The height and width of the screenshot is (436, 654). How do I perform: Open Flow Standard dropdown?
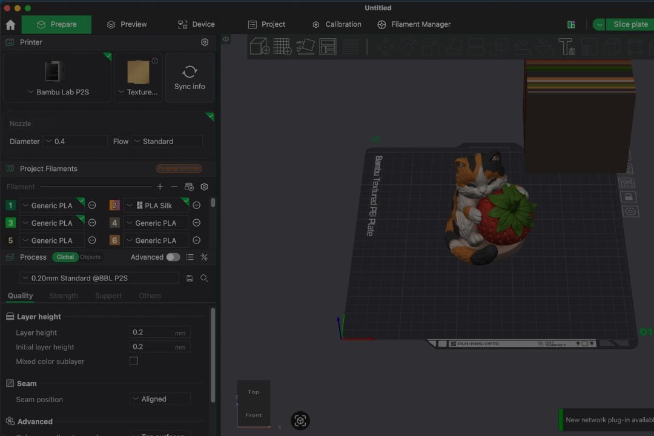point(167,142)
